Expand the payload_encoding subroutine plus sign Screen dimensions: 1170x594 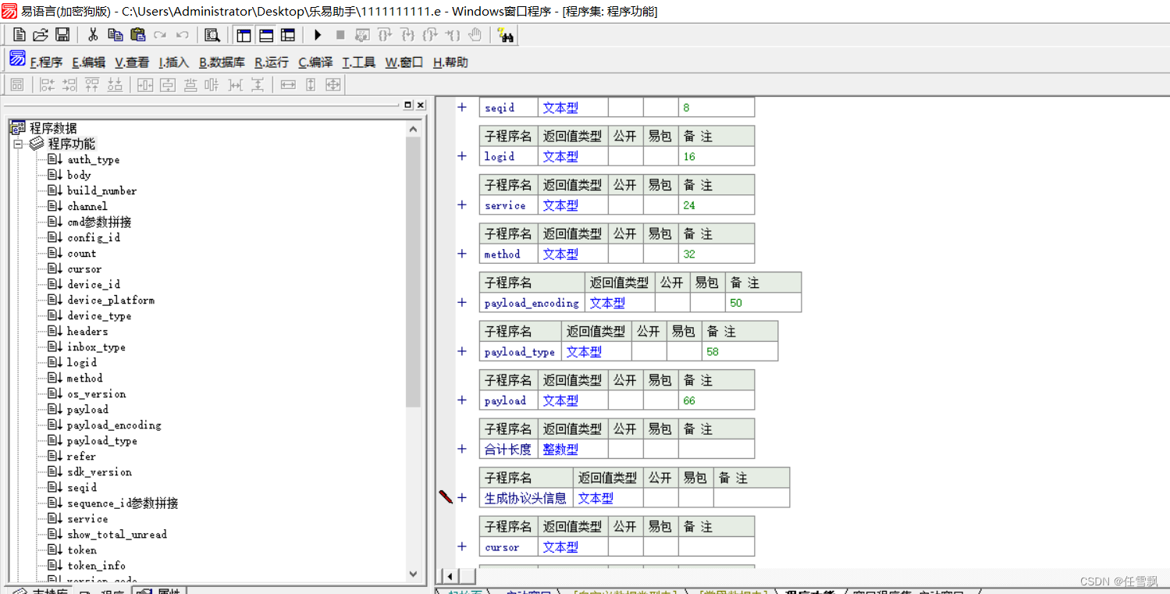[462, 303]
